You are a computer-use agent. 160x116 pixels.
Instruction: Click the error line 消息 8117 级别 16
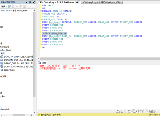pyautogui.click(x=60, y=66)
